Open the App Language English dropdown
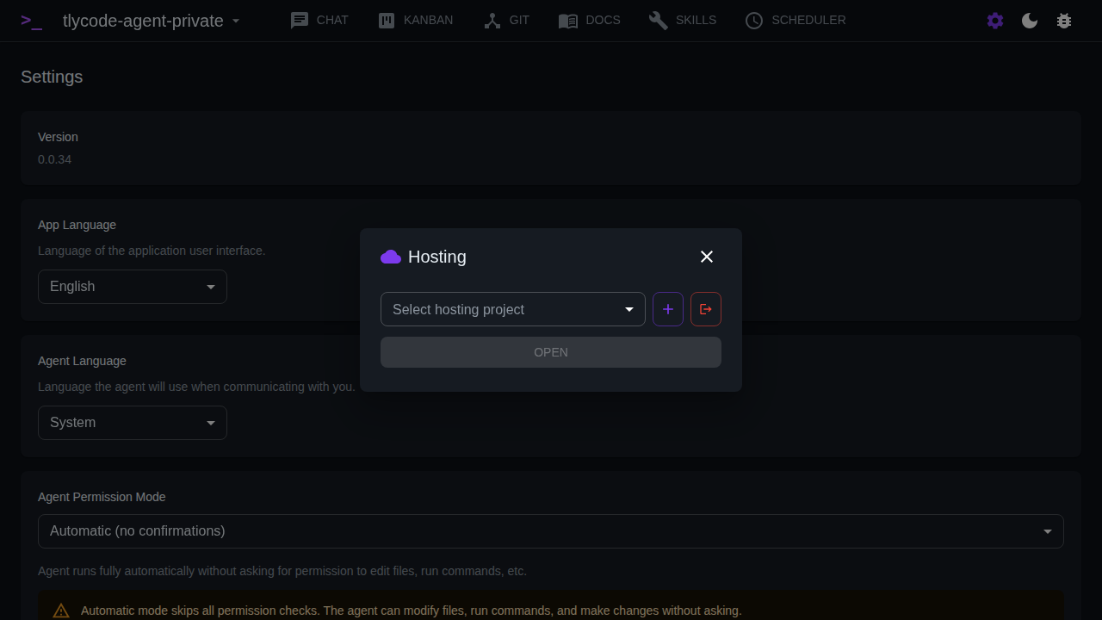 coord(133,287)
